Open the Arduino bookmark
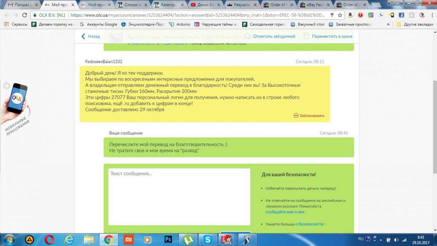437x246 pixels. tap(180, 24)
